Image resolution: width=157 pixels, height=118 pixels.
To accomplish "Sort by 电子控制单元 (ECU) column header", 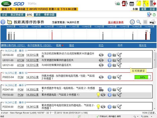I will [40, 45].
